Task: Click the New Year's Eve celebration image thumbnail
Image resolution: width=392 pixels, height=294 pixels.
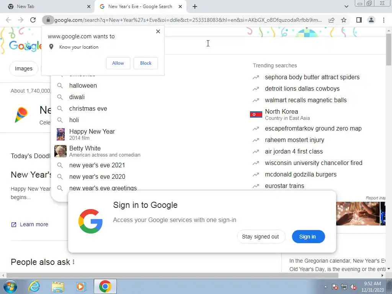Action: click(x=358, y=214)
